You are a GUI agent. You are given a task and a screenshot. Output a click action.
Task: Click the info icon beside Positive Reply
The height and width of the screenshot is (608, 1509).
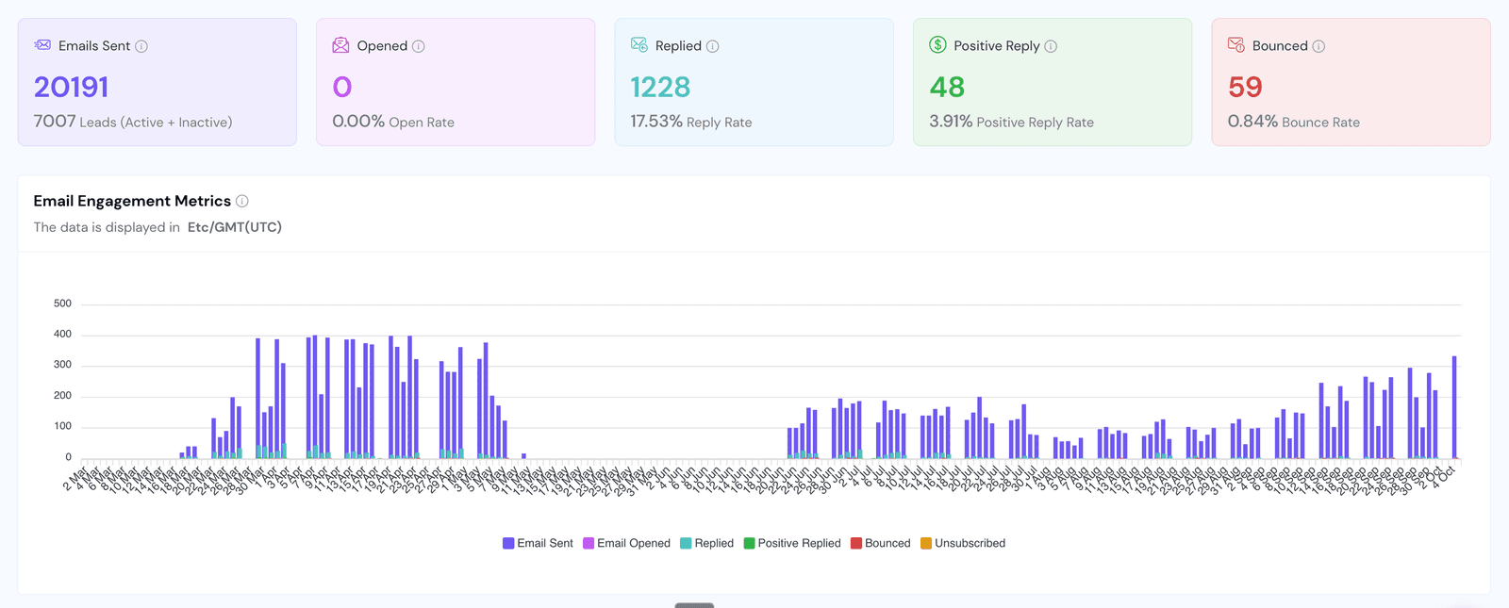[x=1051, y=46]
